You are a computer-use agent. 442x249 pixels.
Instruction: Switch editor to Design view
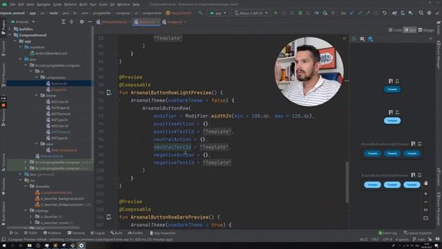(x=426, y=30)
